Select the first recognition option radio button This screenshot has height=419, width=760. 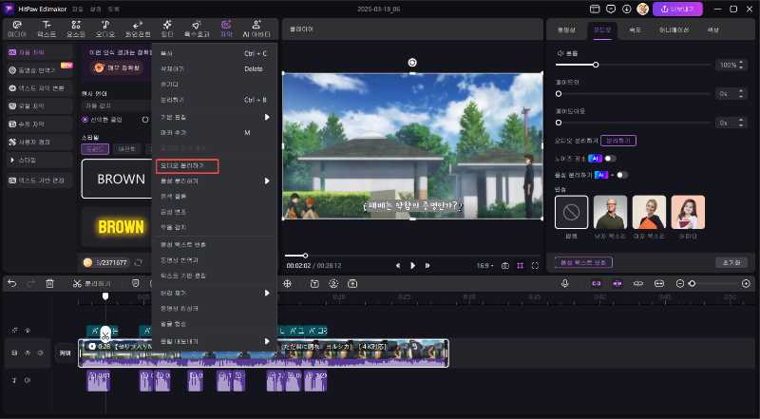point(85,119)
